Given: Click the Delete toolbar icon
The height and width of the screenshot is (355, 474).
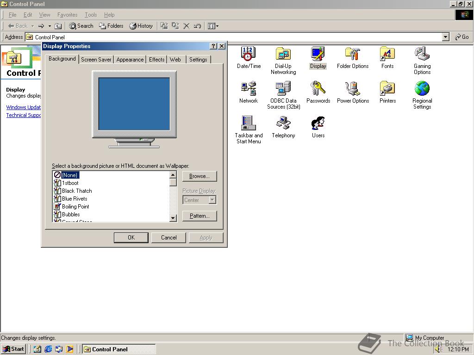Looking at the screenshot, I should point(186,26).
